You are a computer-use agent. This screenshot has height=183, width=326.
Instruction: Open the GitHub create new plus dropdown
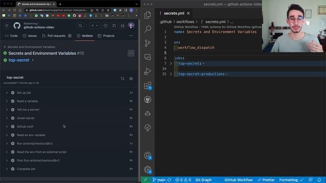[94, 26]
